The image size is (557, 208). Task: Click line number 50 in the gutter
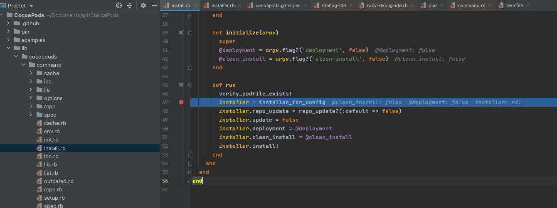pyautogui.click(x=165, y=128)
